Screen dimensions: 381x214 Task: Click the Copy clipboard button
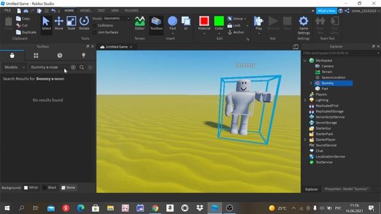[23, 18]
